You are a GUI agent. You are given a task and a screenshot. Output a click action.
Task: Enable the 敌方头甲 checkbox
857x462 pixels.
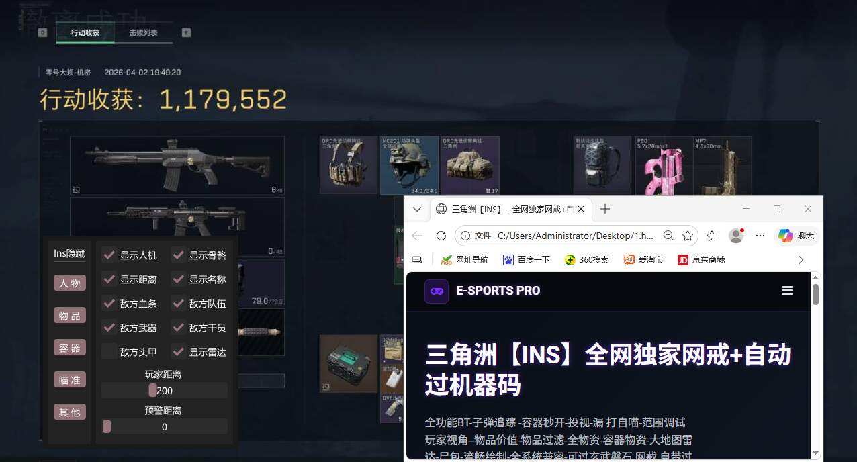[109, 351]
